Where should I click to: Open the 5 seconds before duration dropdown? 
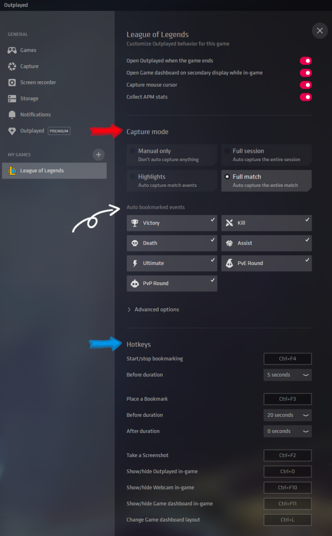click(x=288, y=375)
